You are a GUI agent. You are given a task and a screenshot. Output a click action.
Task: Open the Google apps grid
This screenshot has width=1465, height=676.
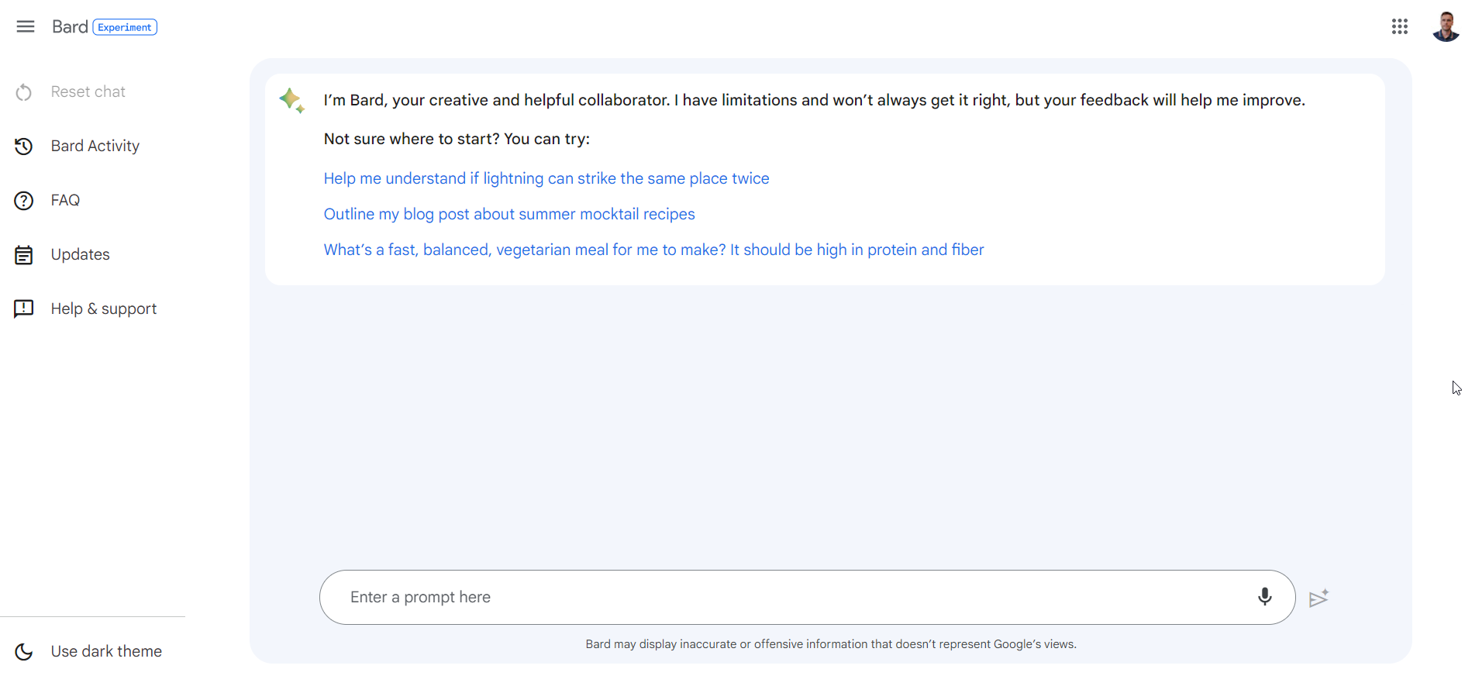click(1399, 27)
